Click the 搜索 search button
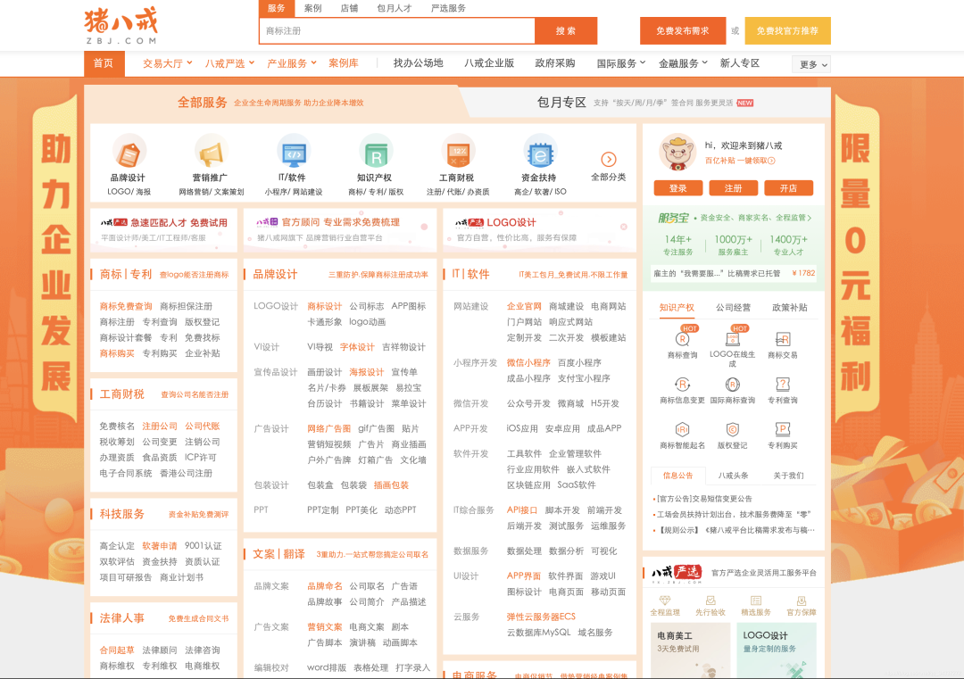Image resolution: width=964 pixels, height=679 pixels. click(566, 30)
